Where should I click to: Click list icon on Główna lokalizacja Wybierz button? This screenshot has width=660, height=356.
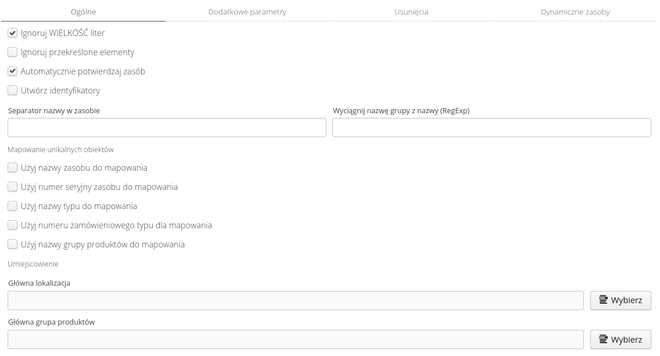pos(604,300)
